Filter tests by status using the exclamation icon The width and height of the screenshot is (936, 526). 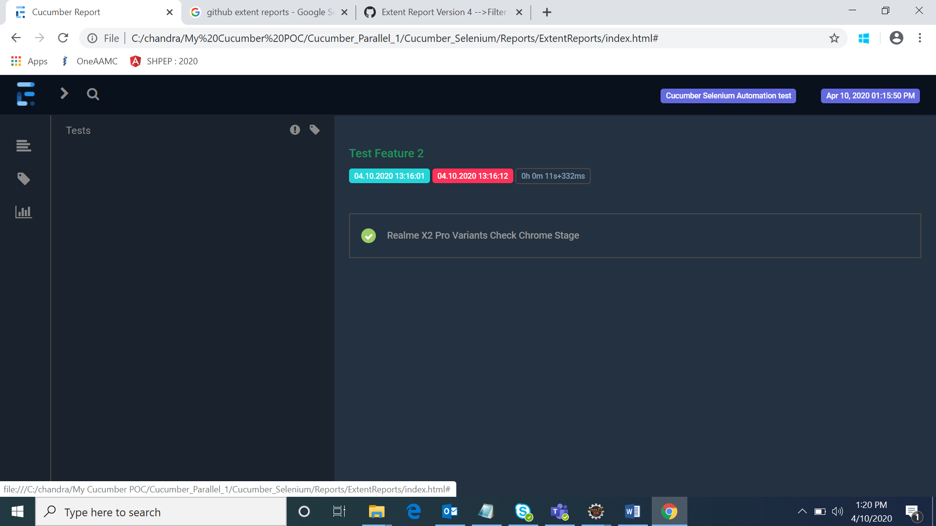point(294,130)
